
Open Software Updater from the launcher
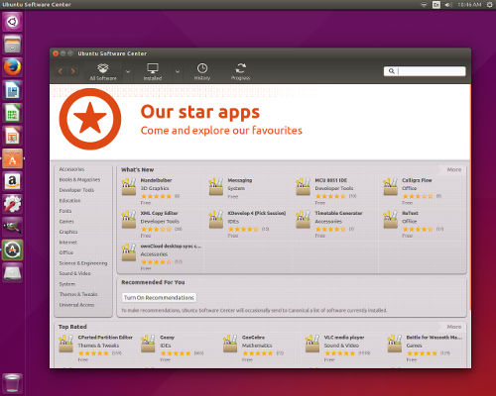13,249
